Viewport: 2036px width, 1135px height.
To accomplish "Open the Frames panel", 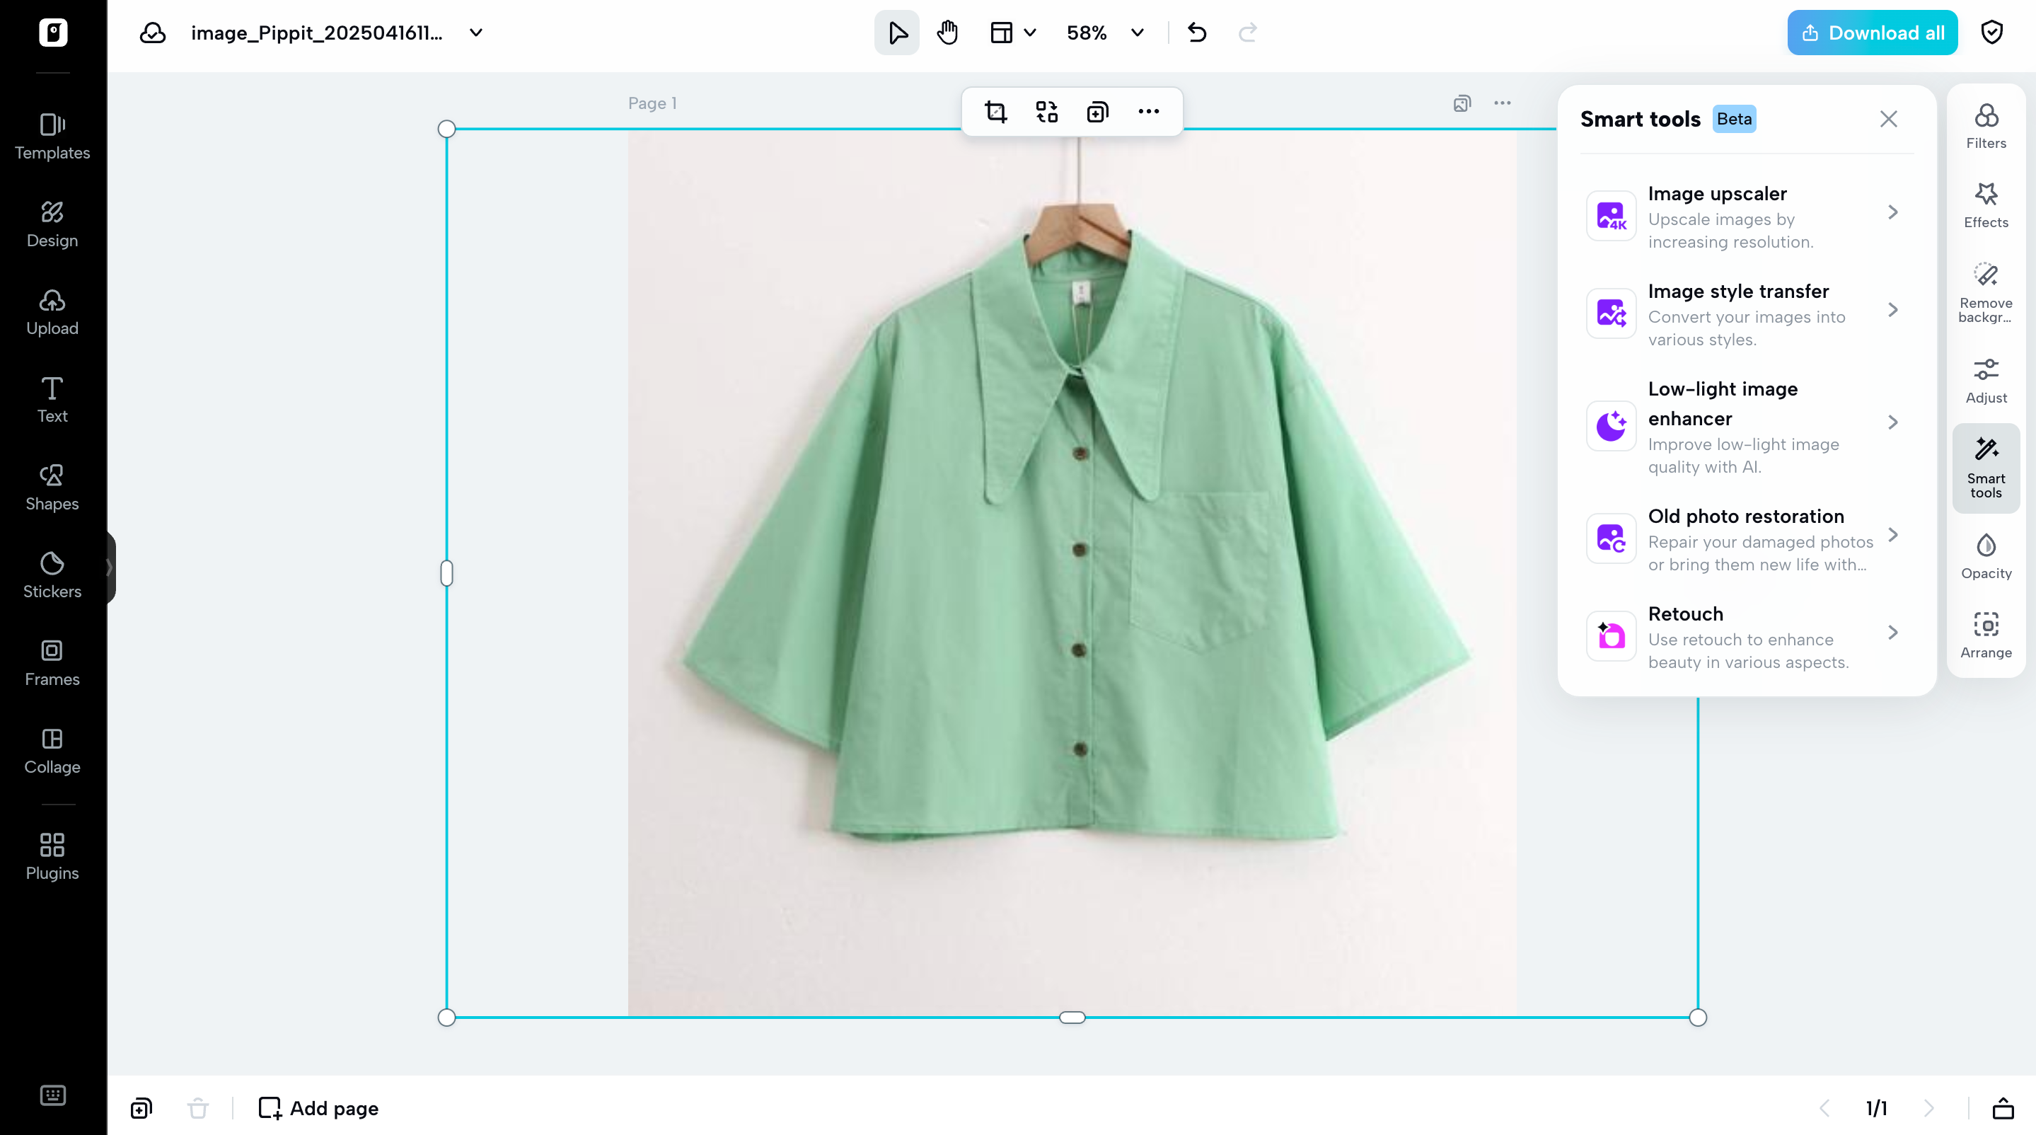I will 52,663.
